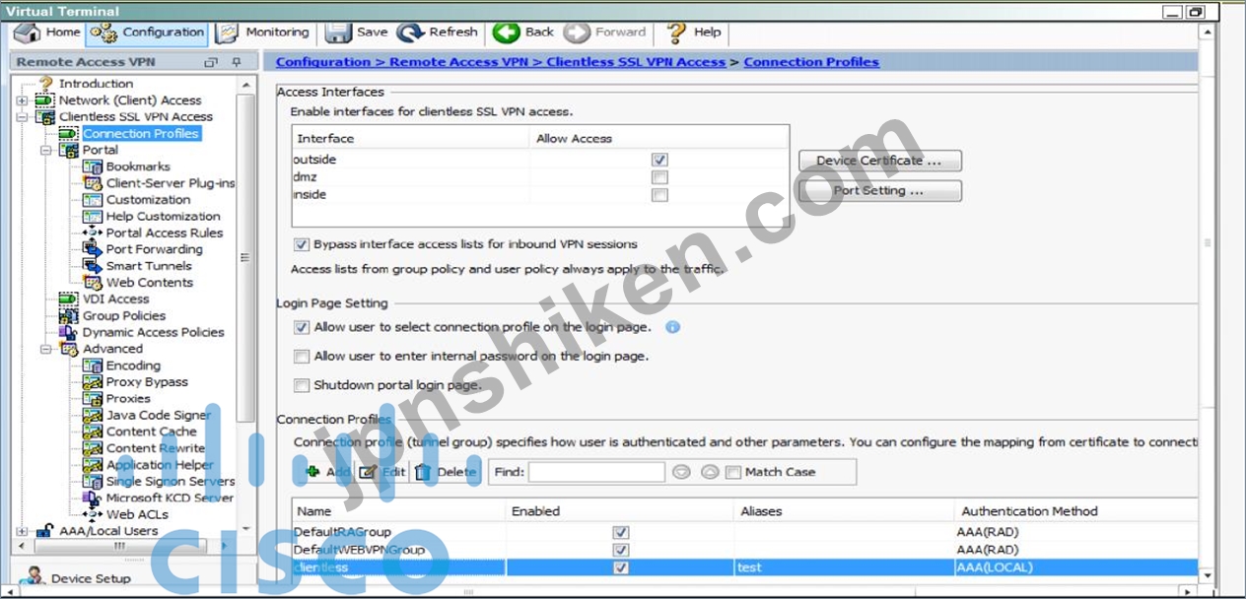
Task: Collapse the Clientless SSL VPN Access node
Action: (22, 117)
